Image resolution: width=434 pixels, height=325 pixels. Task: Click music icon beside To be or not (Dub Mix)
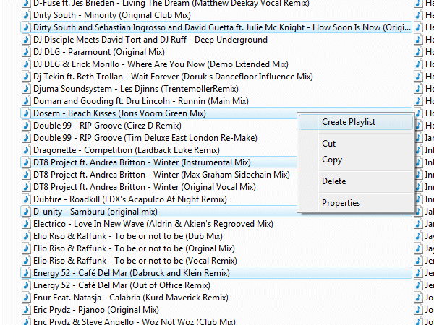point(26,236)
